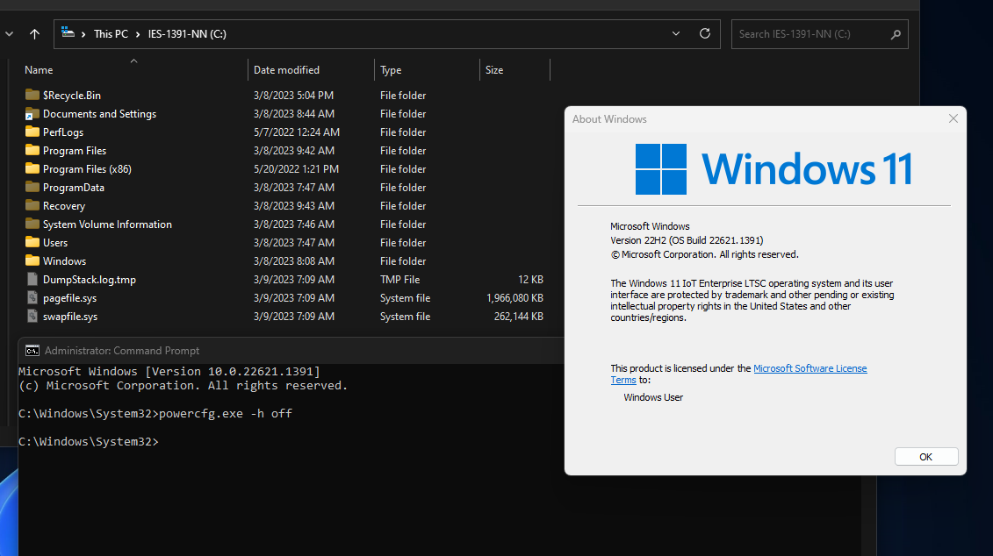Click the $Recycle.Bin file name
Image resolution: width=993 pixels, height=556 pixels.
click(72, 96)
